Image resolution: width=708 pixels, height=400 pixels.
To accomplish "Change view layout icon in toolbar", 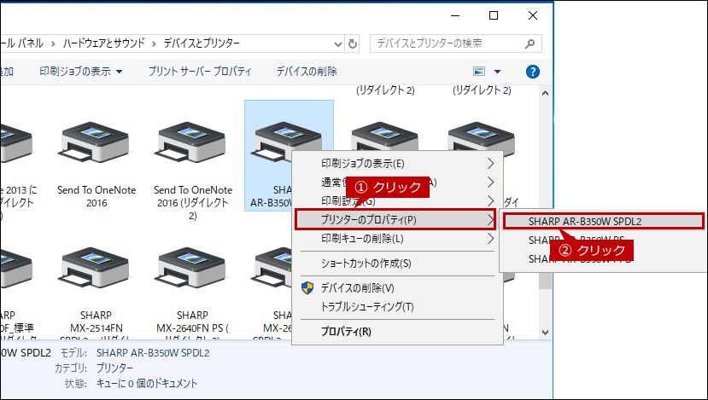I will pyautogui.click(x=479, y=72).
